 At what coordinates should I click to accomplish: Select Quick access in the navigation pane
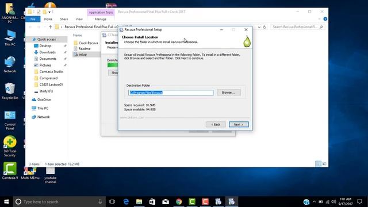point(46,39)
